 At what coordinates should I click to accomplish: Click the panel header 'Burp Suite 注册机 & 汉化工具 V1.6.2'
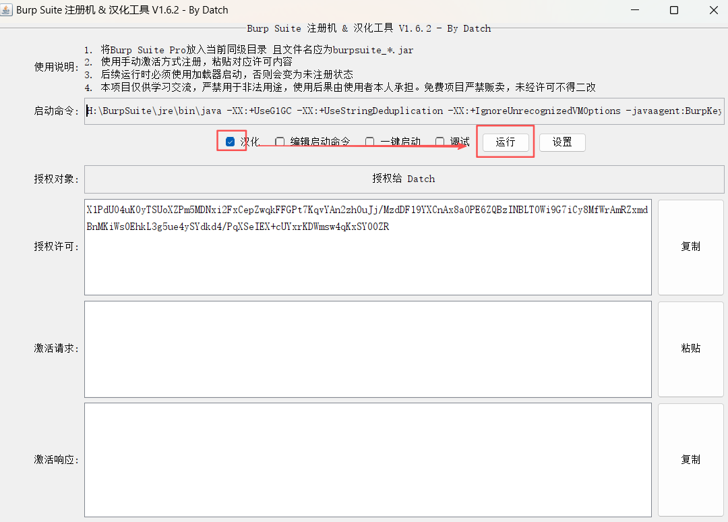click(x=369, y=28)
